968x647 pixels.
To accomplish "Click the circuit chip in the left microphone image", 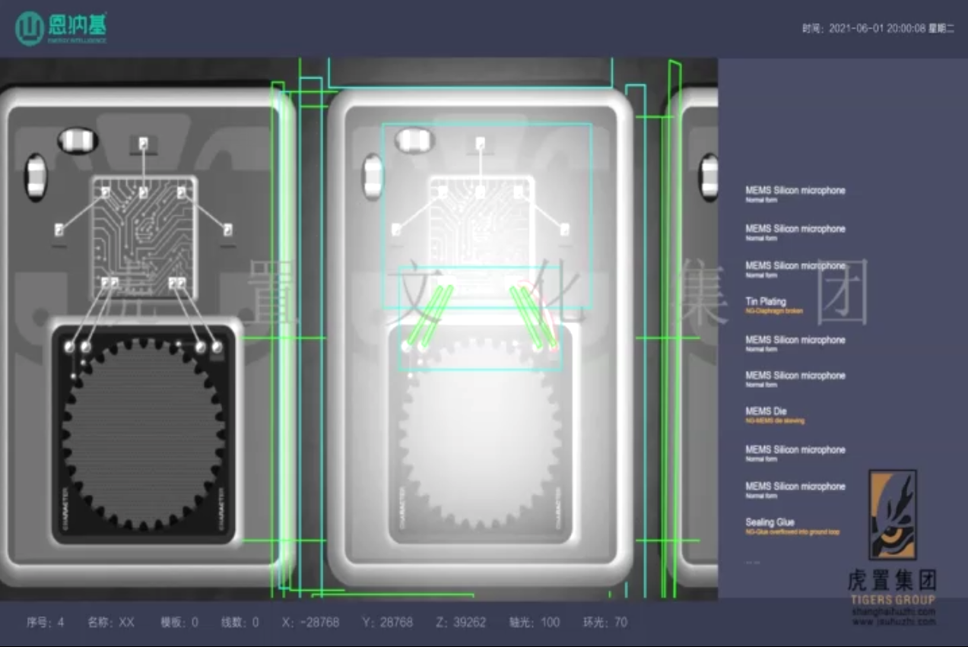I will (x=144, y=237).
